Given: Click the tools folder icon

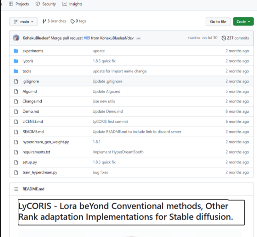Looking at the screenshot, I should pyautogui.click(x=16, y=71).
